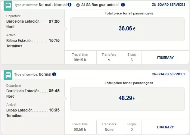This screenshot has width=190, height=135.
Task: Select the 36.06 € fare box
Action: (127, 29)
